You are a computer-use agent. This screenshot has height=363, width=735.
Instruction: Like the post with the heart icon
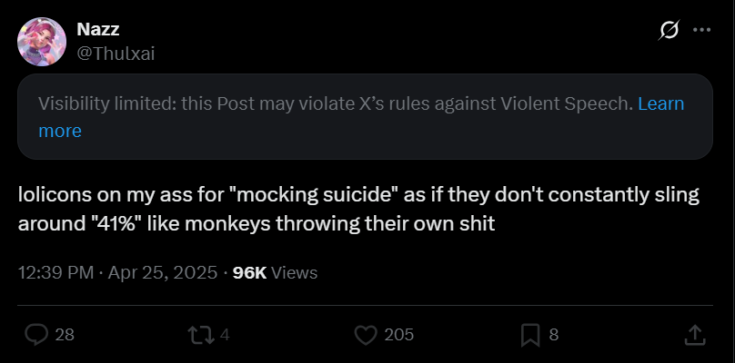click(365, 335)
